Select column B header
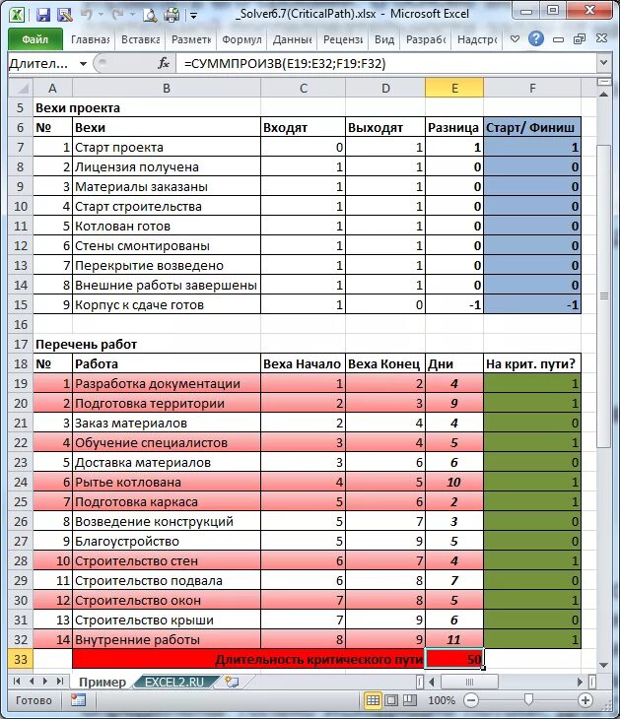Screen dimensions: 620x719 coord(167,88)
